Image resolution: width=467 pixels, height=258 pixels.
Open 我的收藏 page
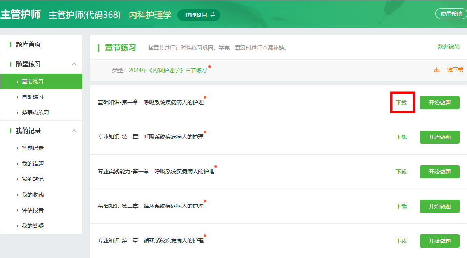(x=33, y=195)
